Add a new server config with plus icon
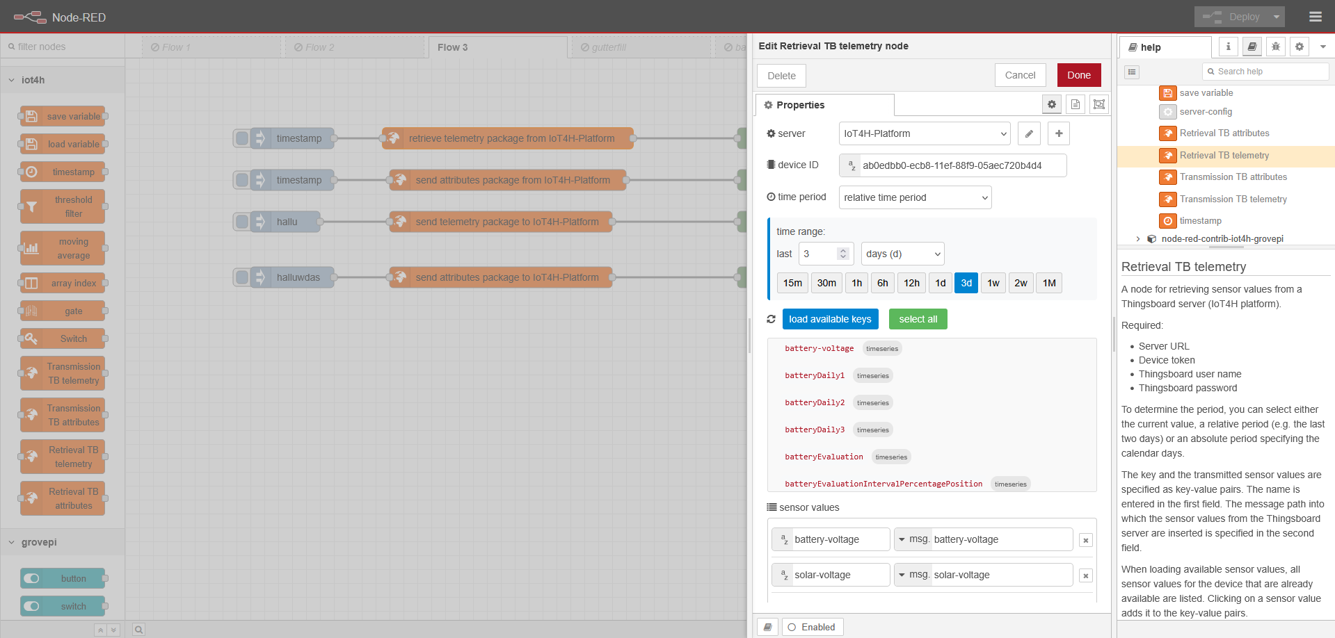Image resolution: width=1335 pixels, height=638 pixels. (x=1059, y=133)
